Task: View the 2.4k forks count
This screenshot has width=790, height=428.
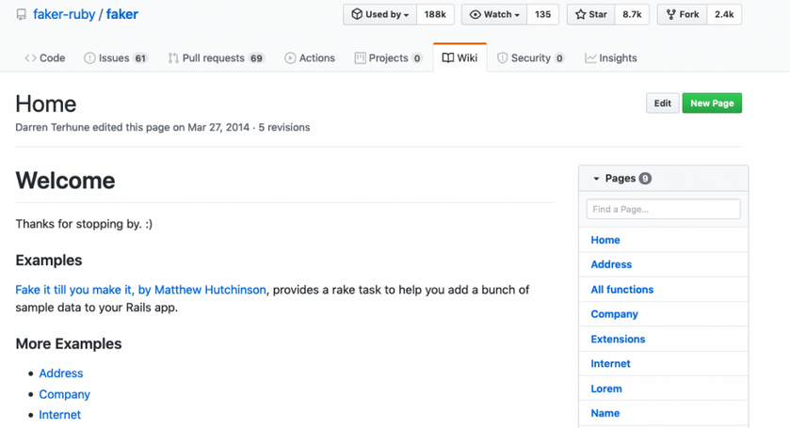Action: tap(724, 15)
